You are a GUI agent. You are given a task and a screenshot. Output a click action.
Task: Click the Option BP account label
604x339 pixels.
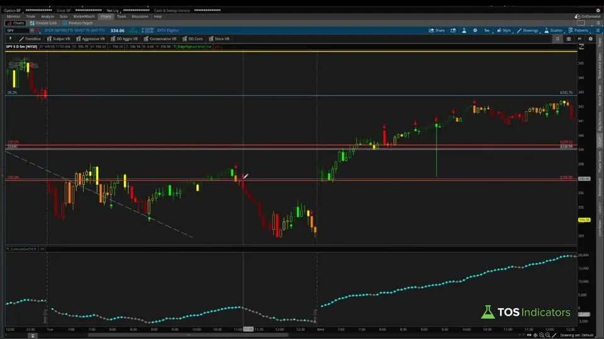13,11
